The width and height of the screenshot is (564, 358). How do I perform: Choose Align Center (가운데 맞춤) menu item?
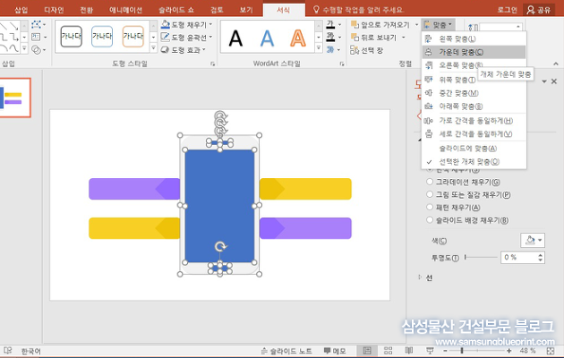click(474, 52)
